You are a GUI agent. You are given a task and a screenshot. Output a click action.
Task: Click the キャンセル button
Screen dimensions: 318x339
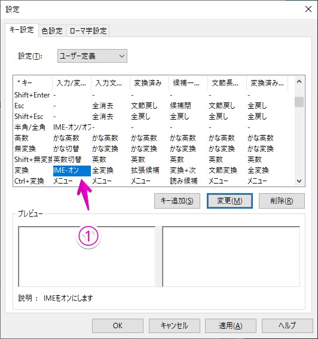(x=174, y=326)
